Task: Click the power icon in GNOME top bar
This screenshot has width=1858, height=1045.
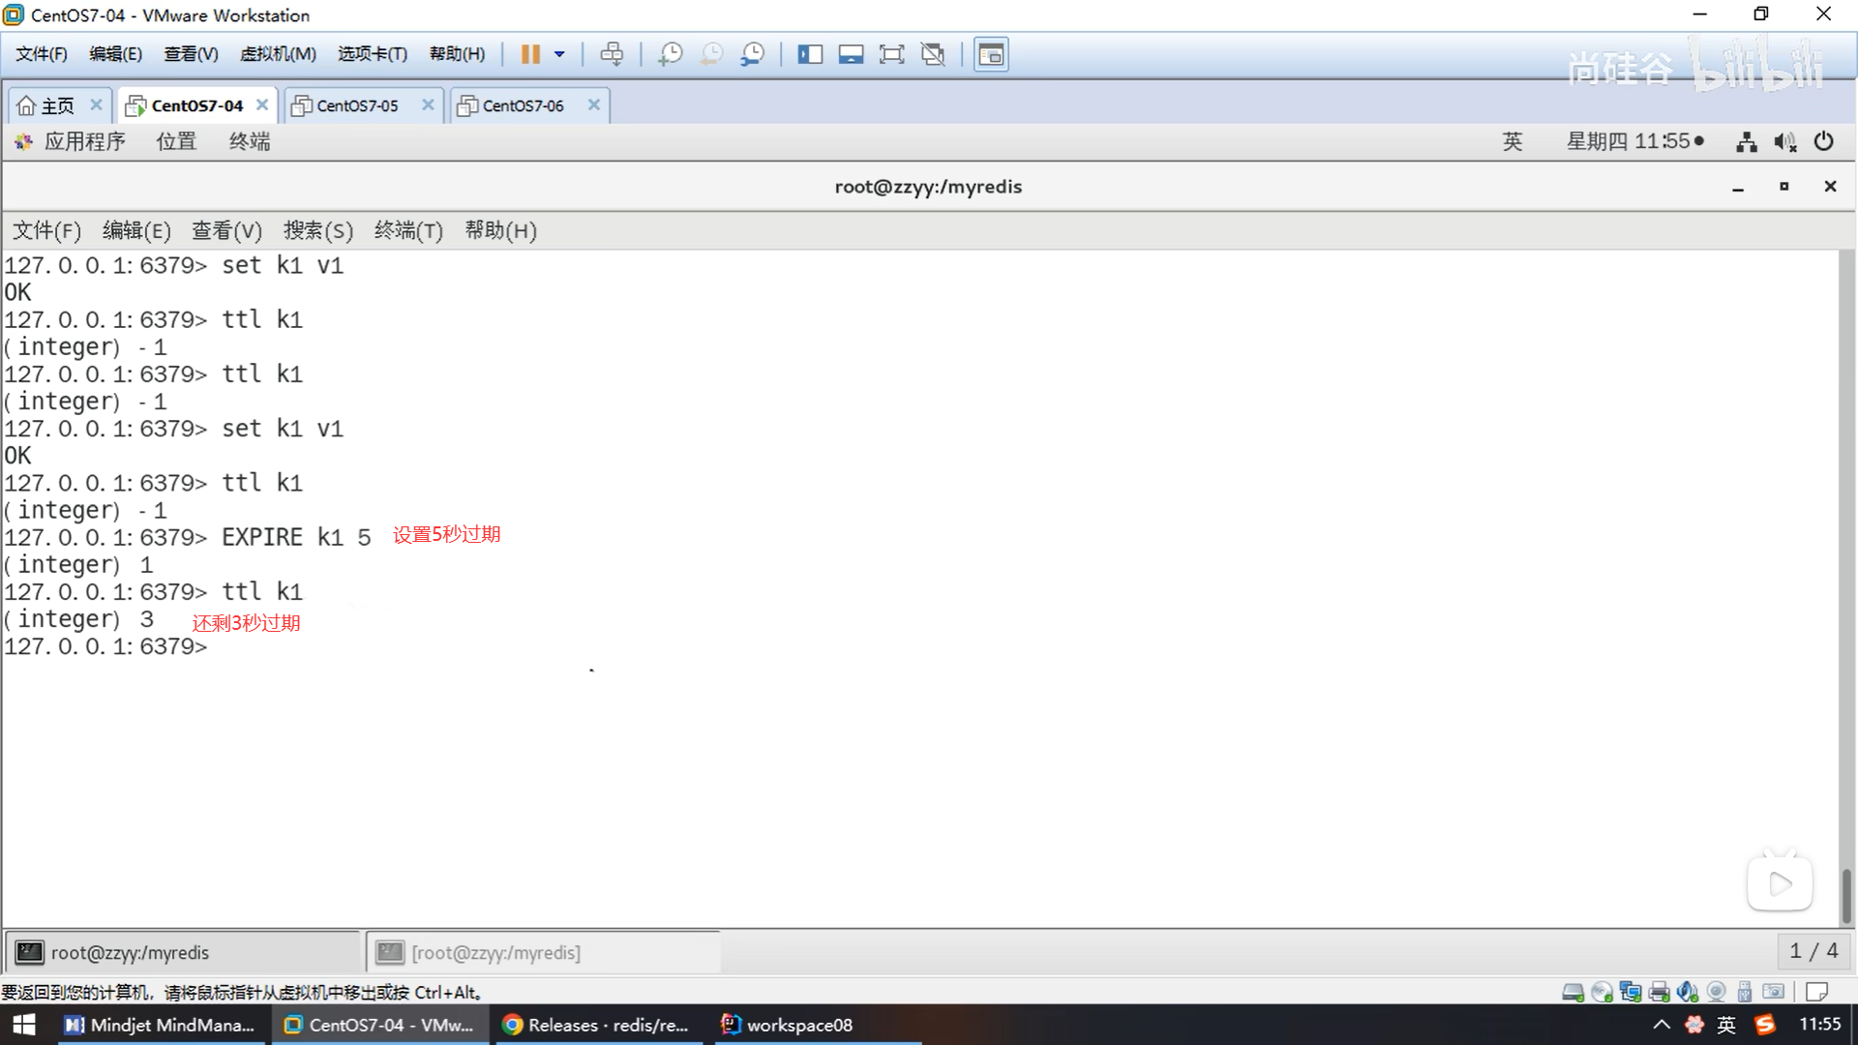Action: click(1823, 141)
